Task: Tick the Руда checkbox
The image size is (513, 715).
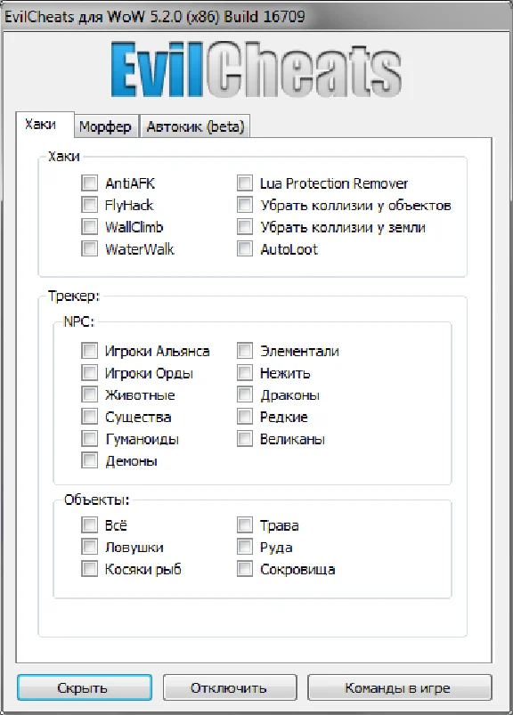Action: coord(245,547)
